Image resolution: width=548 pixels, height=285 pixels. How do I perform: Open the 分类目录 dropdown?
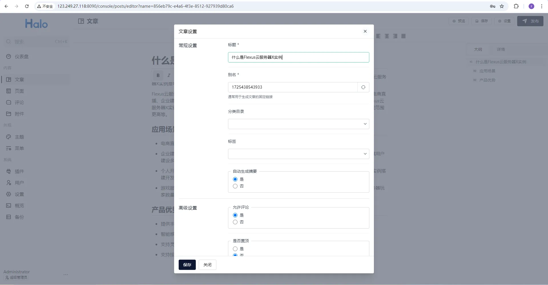pos(299,124)
